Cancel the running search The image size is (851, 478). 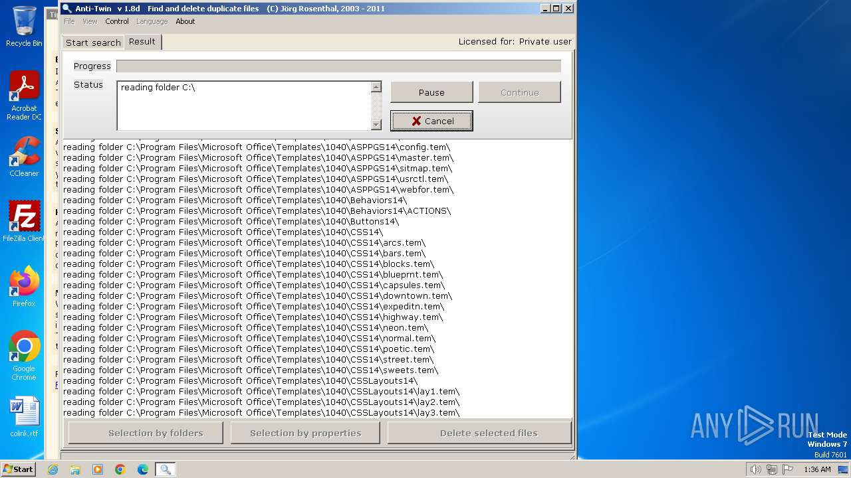tap(431, 121)
